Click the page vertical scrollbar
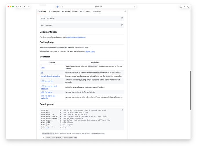 [190, 90]
